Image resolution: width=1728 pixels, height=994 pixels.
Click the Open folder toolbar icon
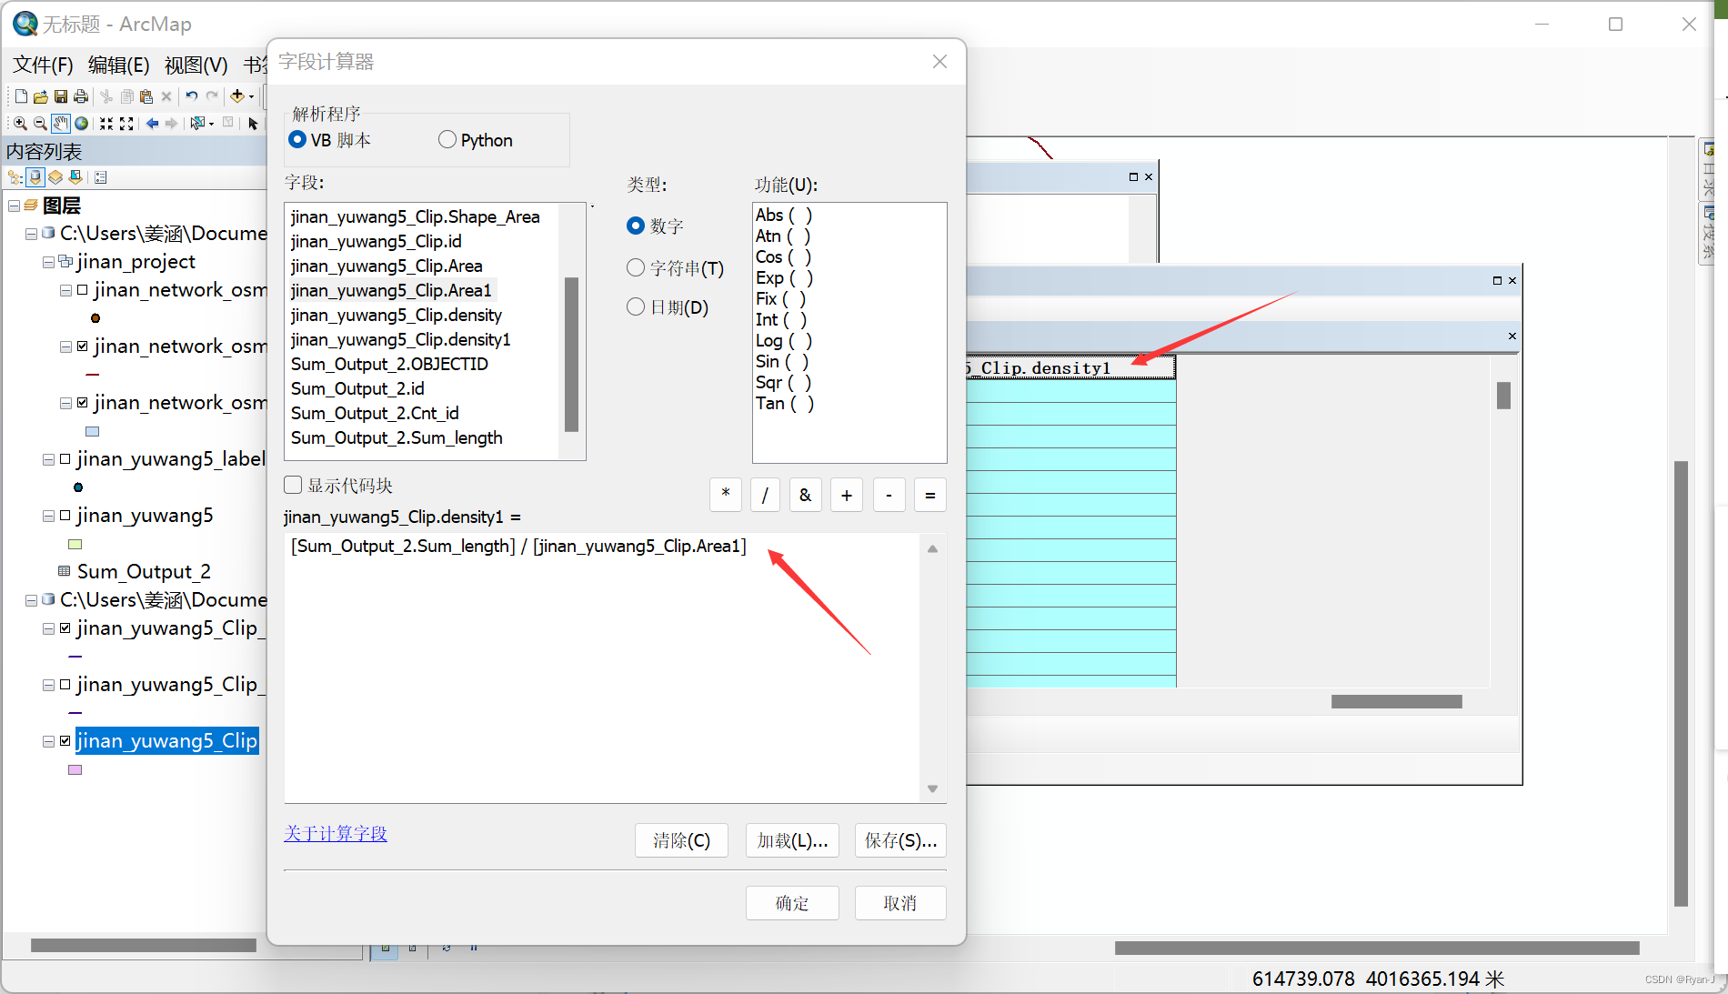click(x=41, y=96)
